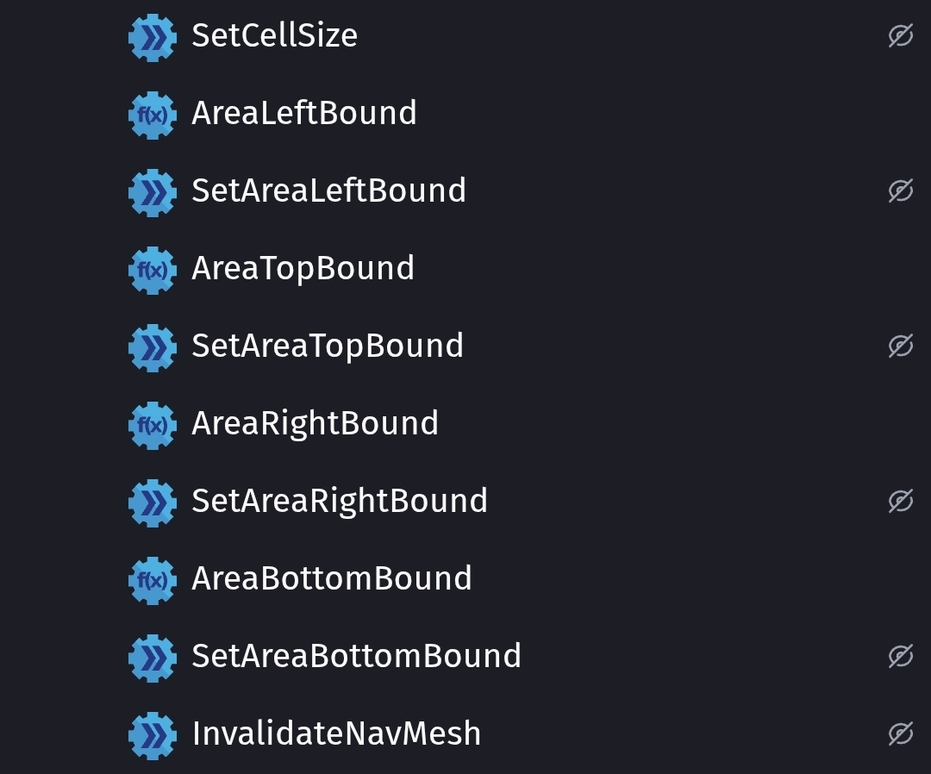Show the hidden SetAreaTopBound function
This screenshot has height=774, width=931.
(900, 346)
